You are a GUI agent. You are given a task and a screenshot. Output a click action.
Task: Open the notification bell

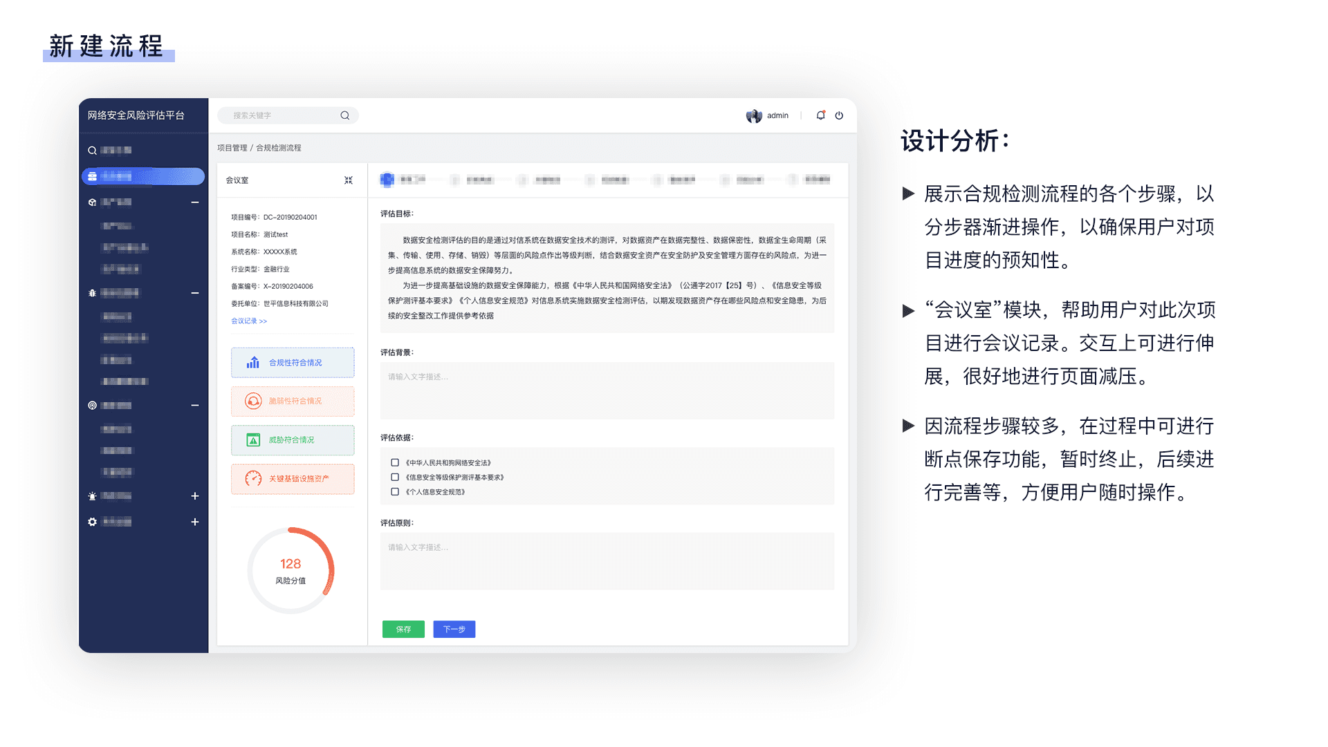(820, 115)
